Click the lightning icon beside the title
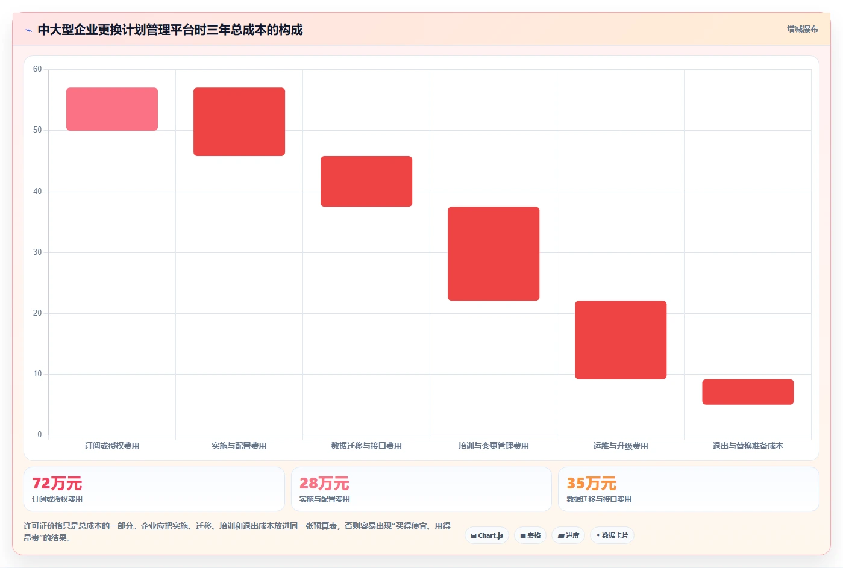Viewport: 843px width, 568px height. [28, 30]
